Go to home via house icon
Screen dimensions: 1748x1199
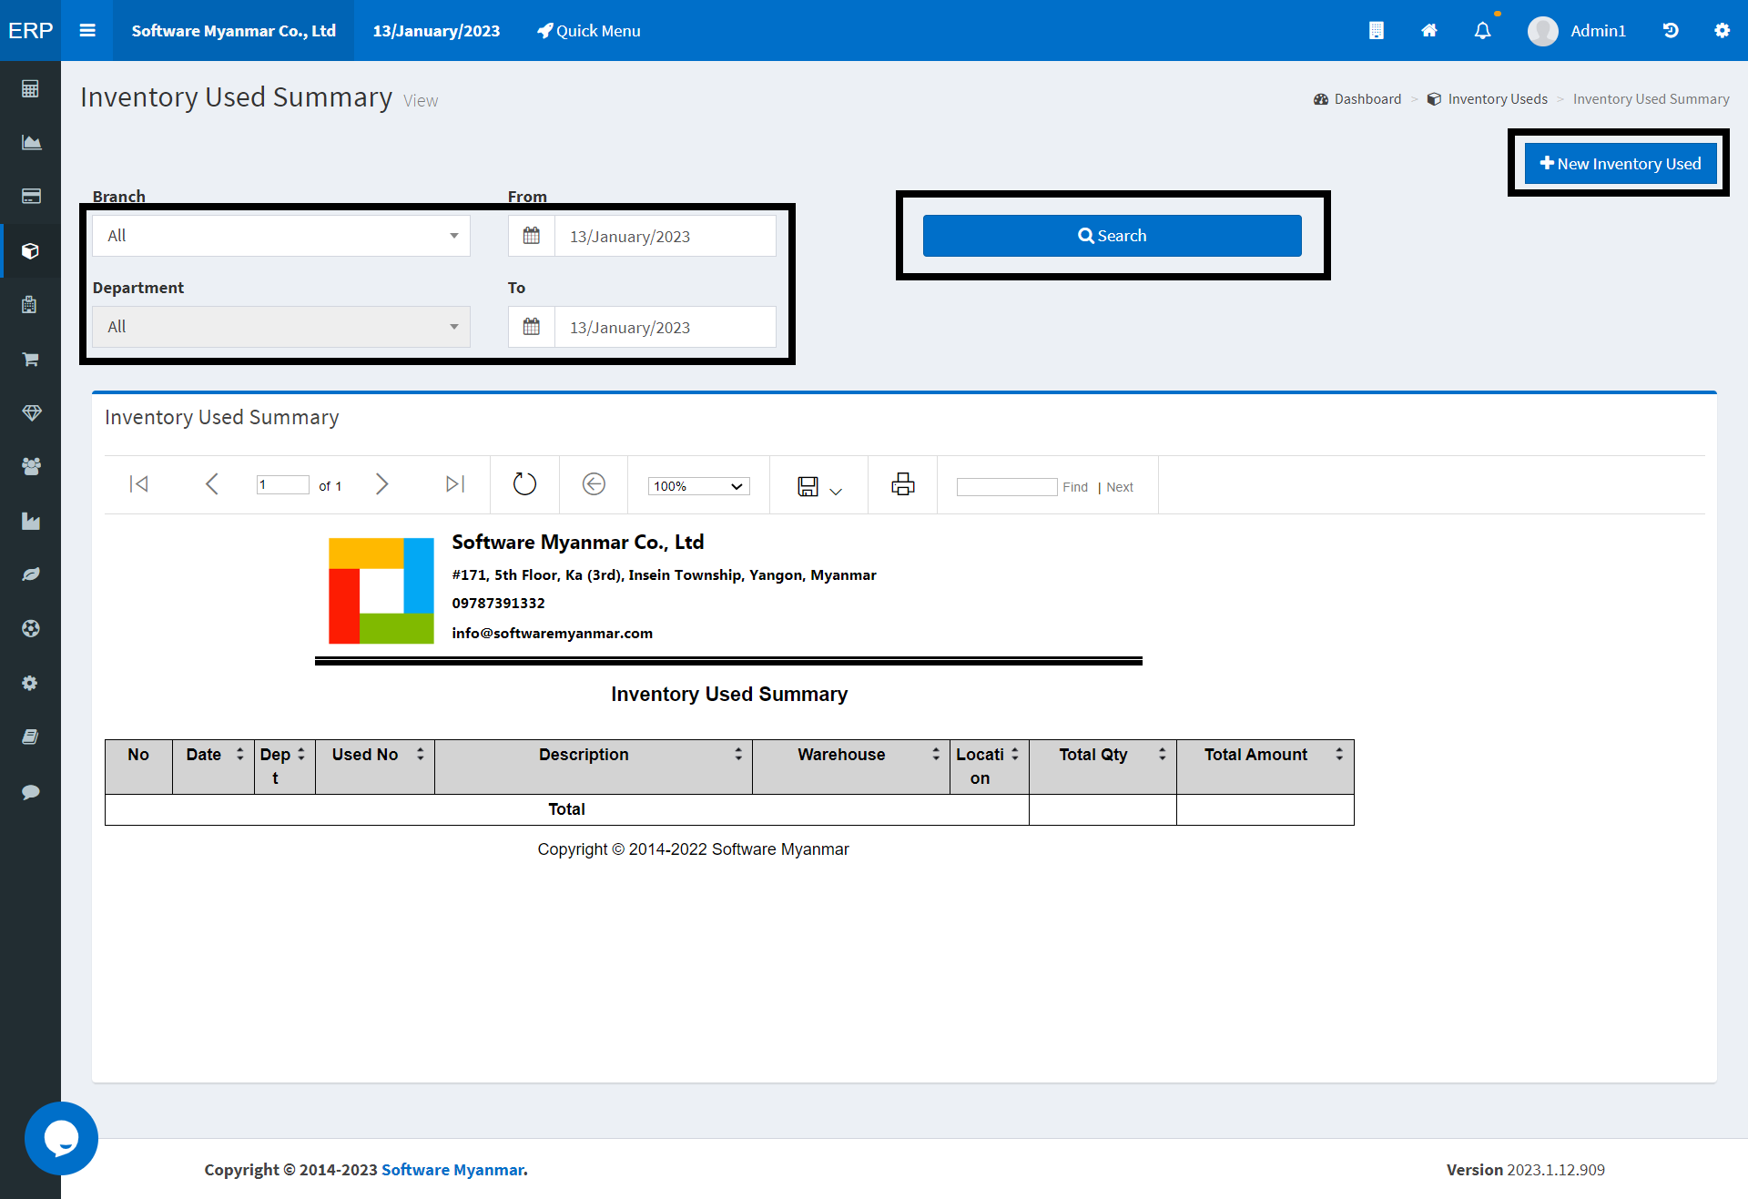1429,30
